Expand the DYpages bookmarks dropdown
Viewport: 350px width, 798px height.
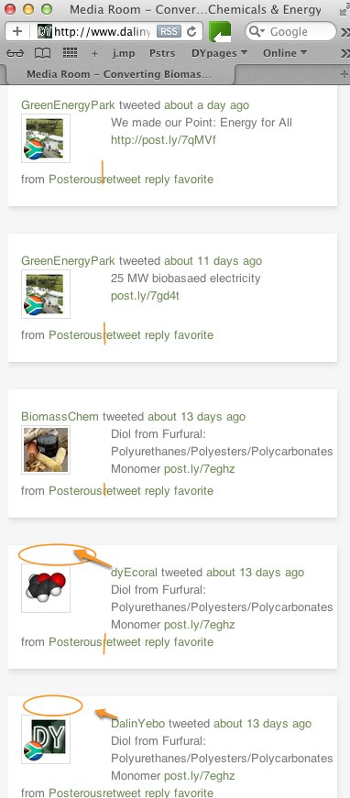(219, 53)
